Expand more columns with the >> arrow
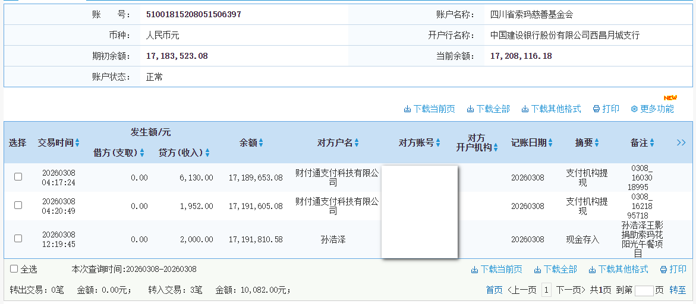 681,143
